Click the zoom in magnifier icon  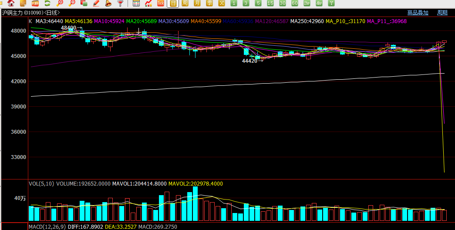60,3
